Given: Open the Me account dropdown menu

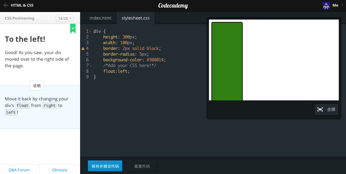Looking at the screenshot, I should pos(336,5).
